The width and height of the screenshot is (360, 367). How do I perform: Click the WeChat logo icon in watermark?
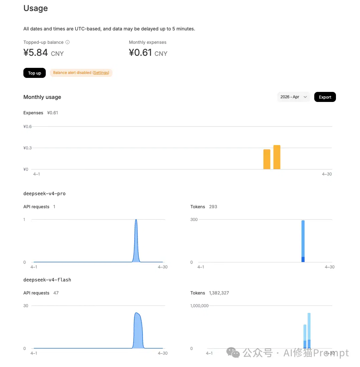click(x=233, y=353)
